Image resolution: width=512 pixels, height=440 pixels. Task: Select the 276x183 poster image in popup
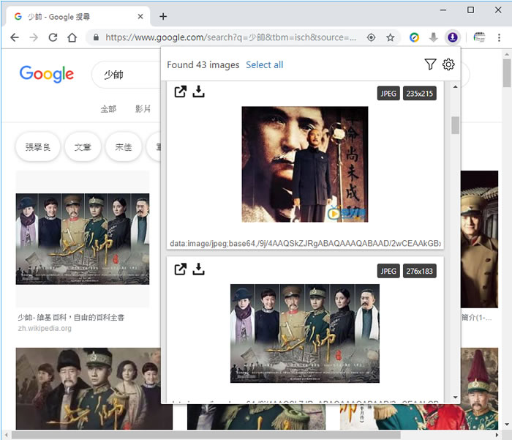coord(305,333)
